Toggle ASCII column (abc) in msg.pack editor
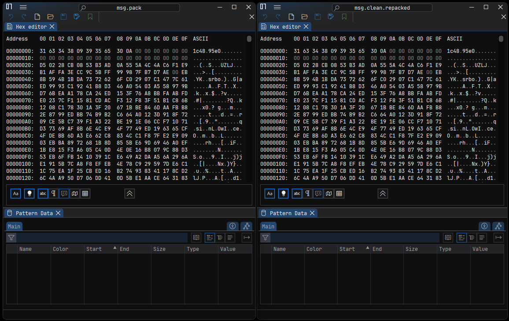 [x=43, y=194]
